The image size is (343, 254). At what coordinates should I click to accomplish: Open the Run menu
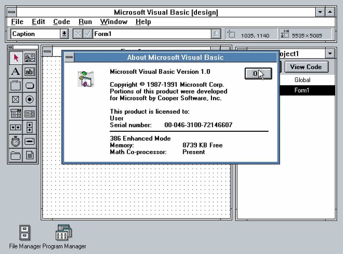85,22
